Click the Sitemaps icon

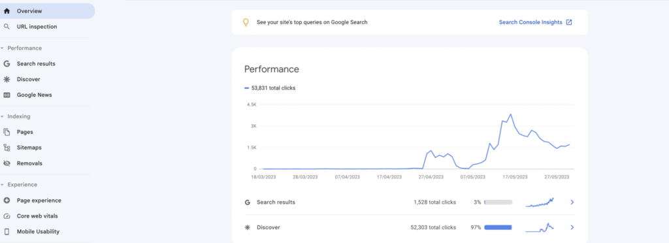[x=7, y=148]
